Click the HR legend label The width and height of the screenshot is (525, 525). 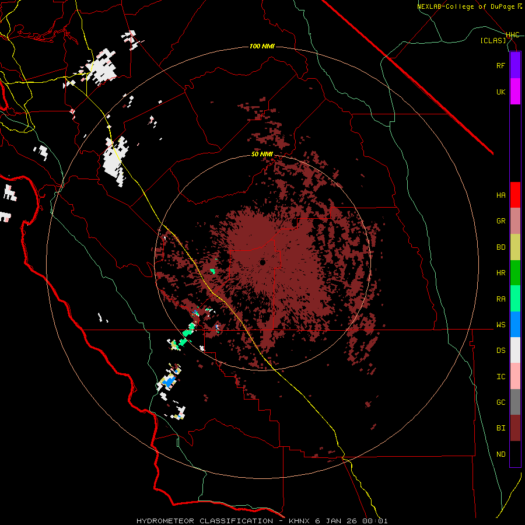coord(501,273)
